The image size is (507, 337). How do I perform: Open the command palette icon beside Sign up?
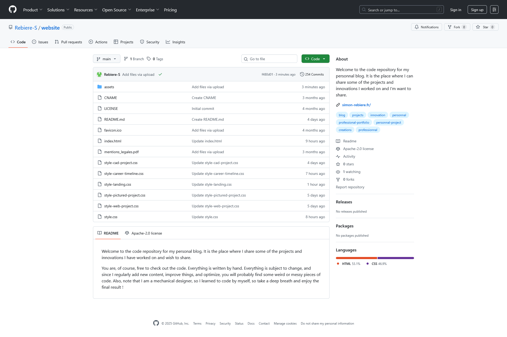pyautogui.click(x=494, y=10)
